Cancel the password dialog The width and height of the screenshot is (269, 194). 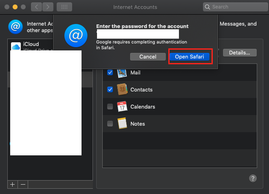pos(148,57)
